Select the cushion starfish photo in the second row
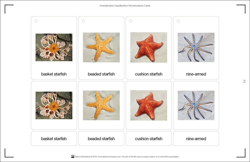250x162 pixels. (148, 105)
